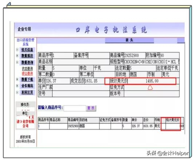
Task: Click 1631.85 in the list row
Action: coord(148,126)
